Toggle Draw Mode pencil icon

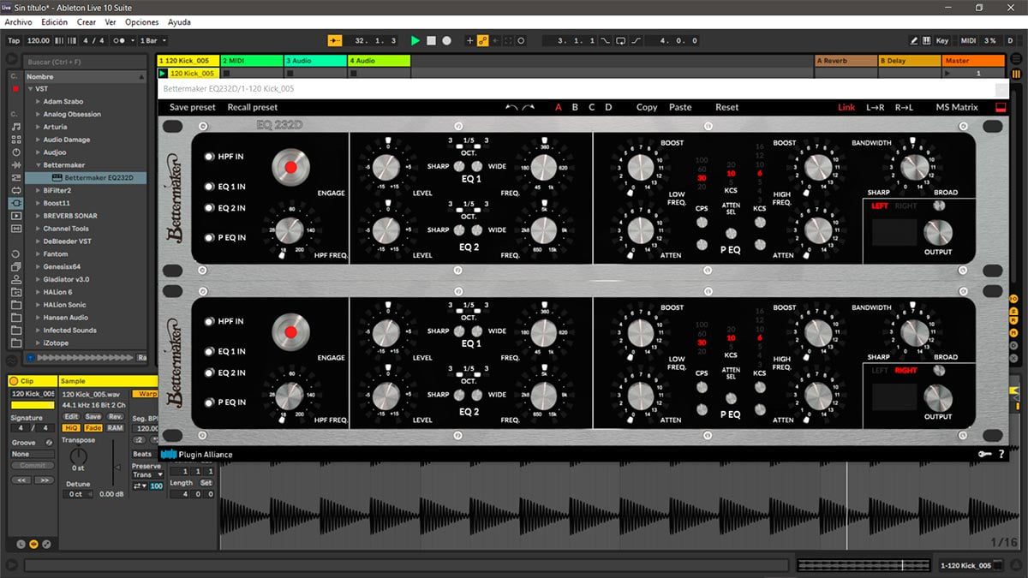(914, 40)
